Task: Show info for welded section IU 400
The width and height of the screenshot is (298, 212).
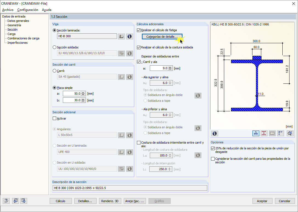Action: coord(130,53)
